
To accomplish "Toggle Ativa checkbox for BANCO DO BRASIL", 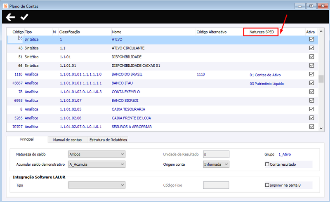I will pyautogui.click(x=311, y=74).
